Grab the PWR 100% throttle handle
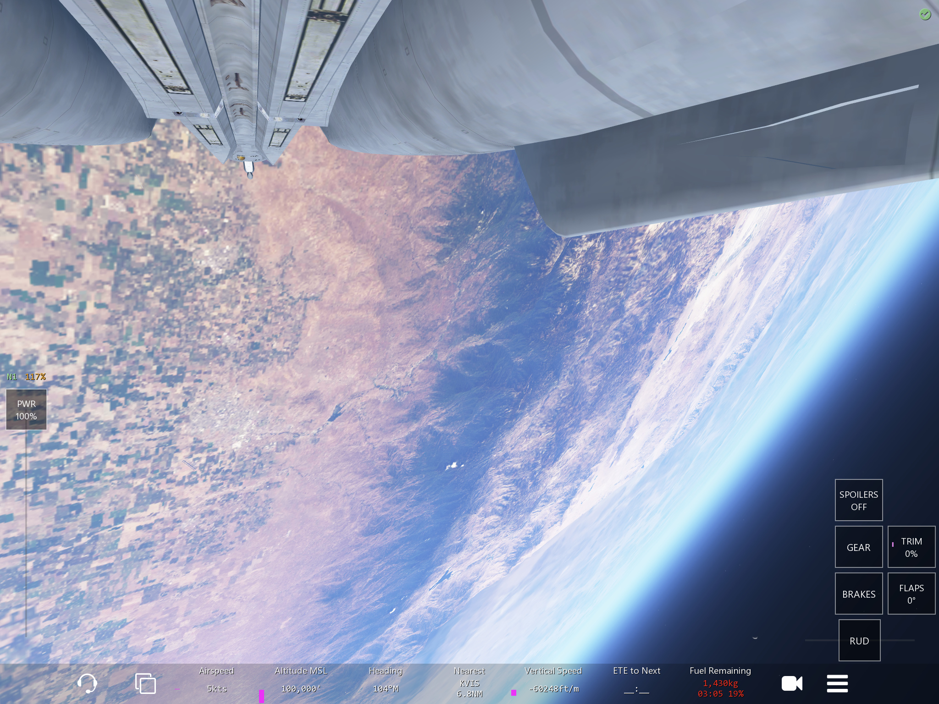The height and width of the screenshot is (704, 939). click(x=26, y=410)
